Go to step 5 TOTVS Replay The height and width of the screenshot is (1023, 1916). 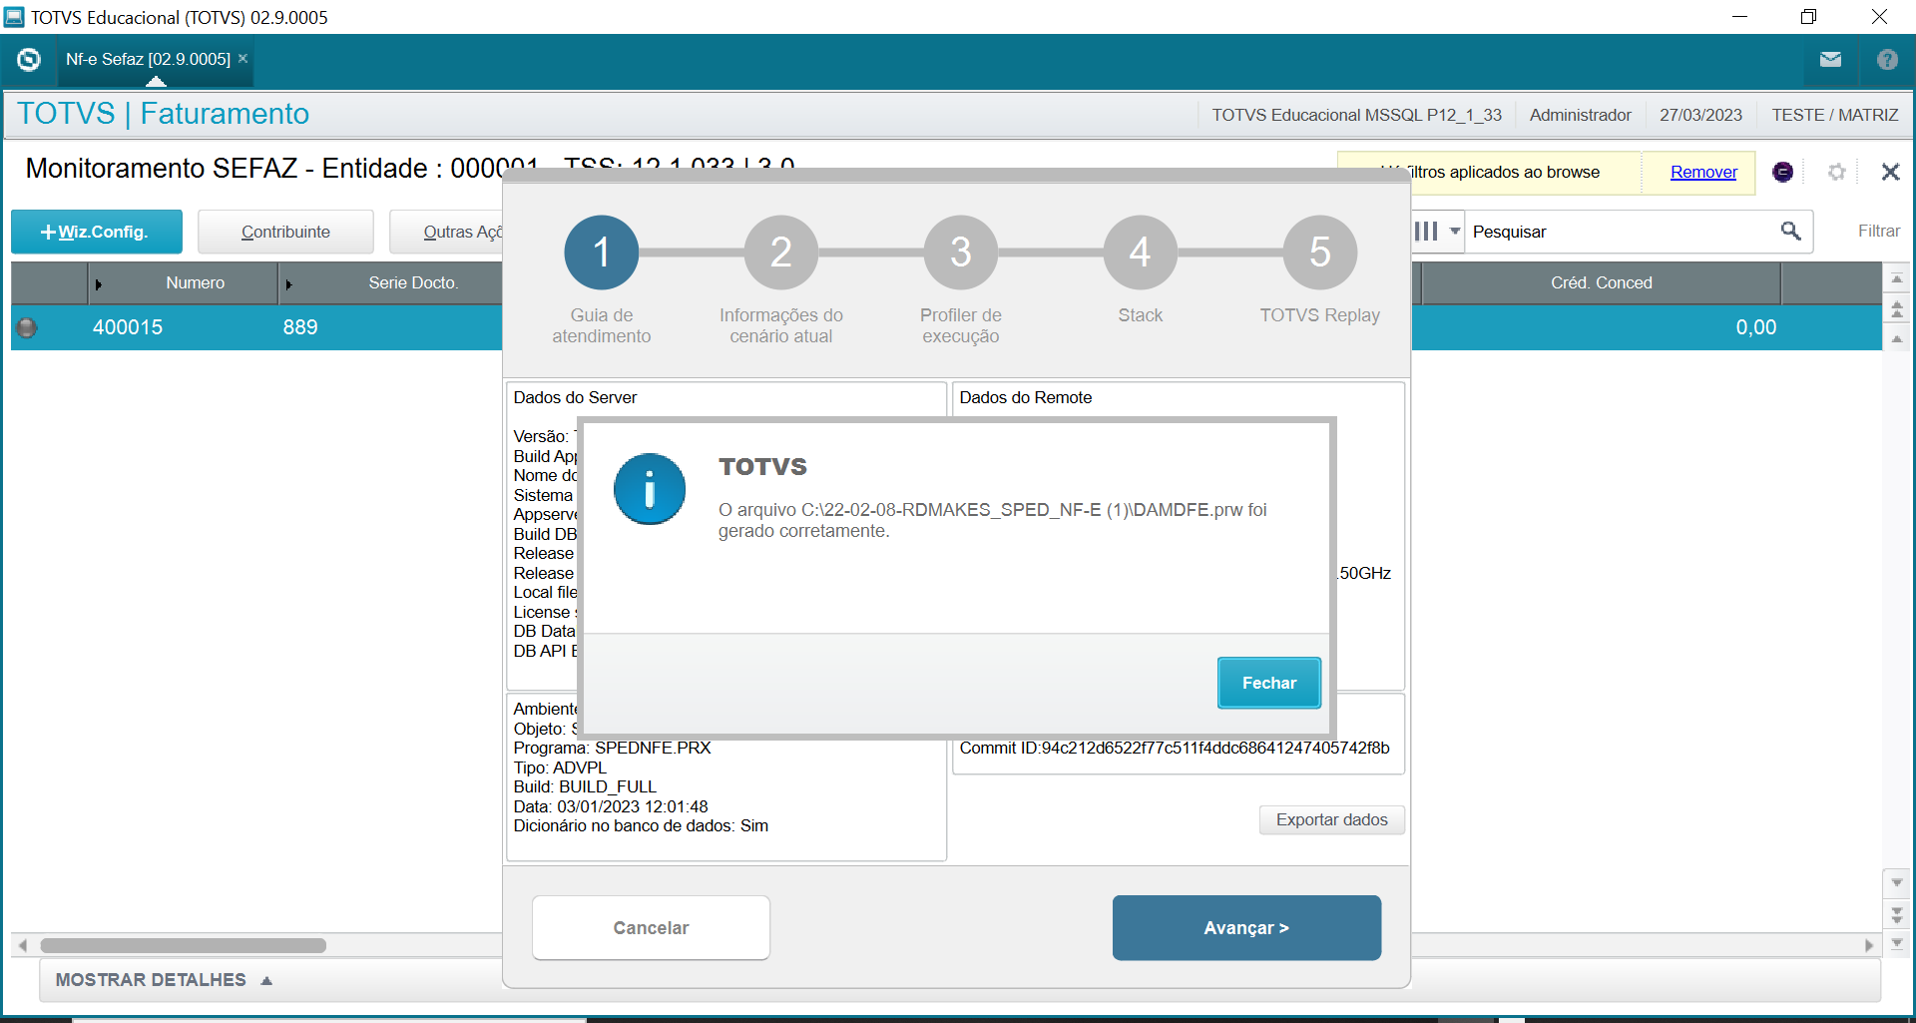(1320, 253)
